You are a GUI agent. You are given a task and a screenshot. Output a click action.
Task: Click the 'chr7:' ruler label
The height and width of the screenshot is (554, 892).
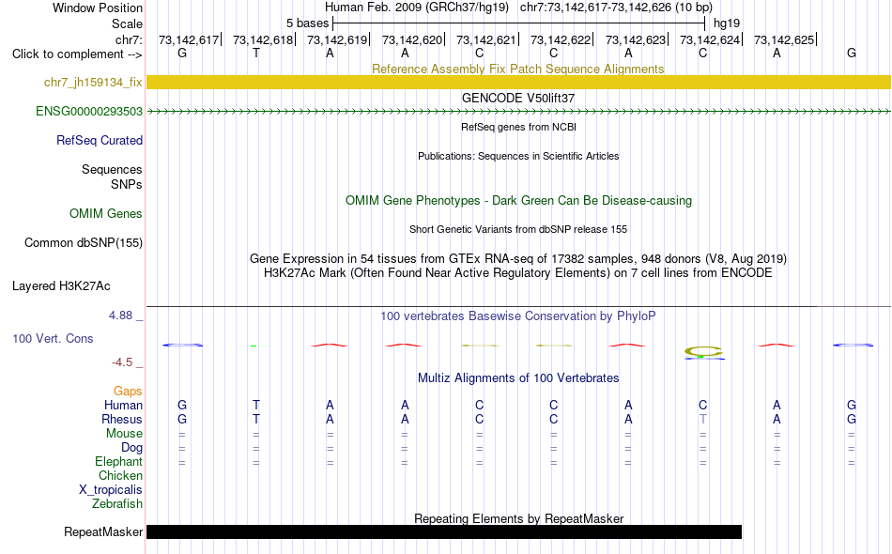[129, 39]
